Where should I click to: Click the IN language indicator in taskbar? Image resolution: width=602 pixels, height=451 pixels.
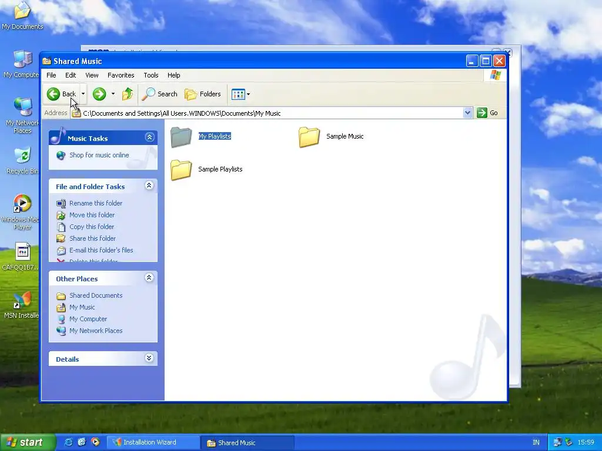pyautogui.click(x=536, y=442)
